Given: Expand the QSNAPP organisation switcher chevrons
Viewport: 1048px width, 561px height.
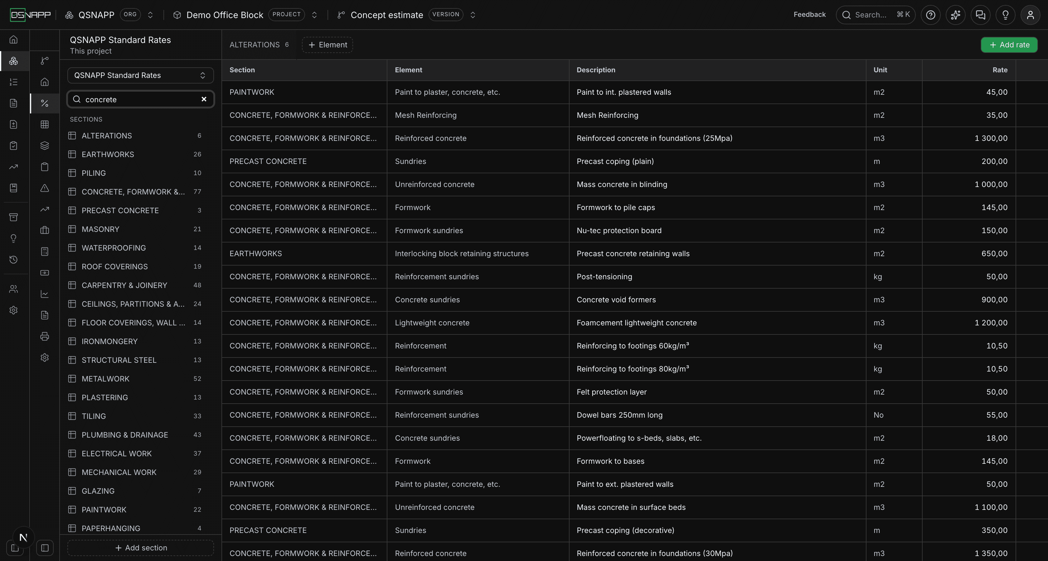Looking at the screenshot, I should tap(150, 15).
